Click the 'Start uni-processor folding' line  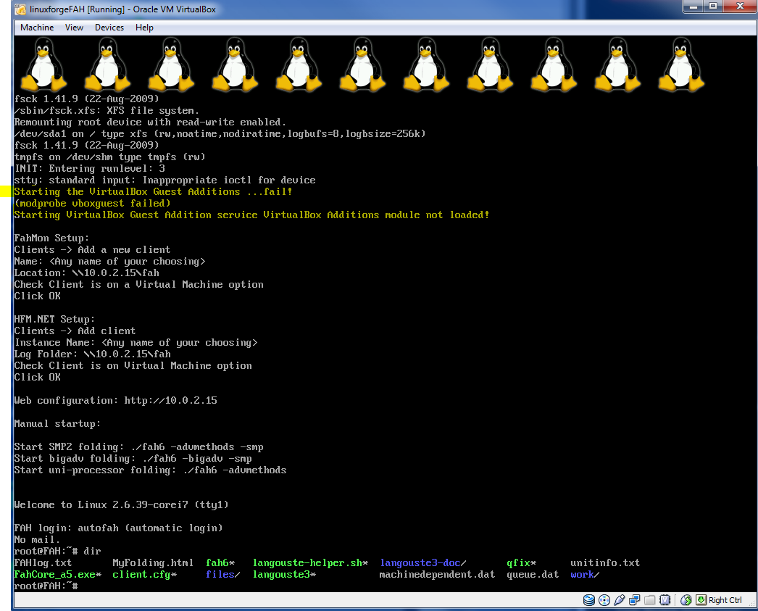150,470
